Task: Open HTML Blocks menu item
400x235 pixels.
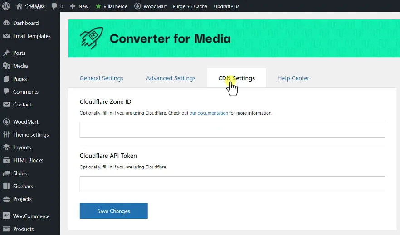Action: pos(28,160)
